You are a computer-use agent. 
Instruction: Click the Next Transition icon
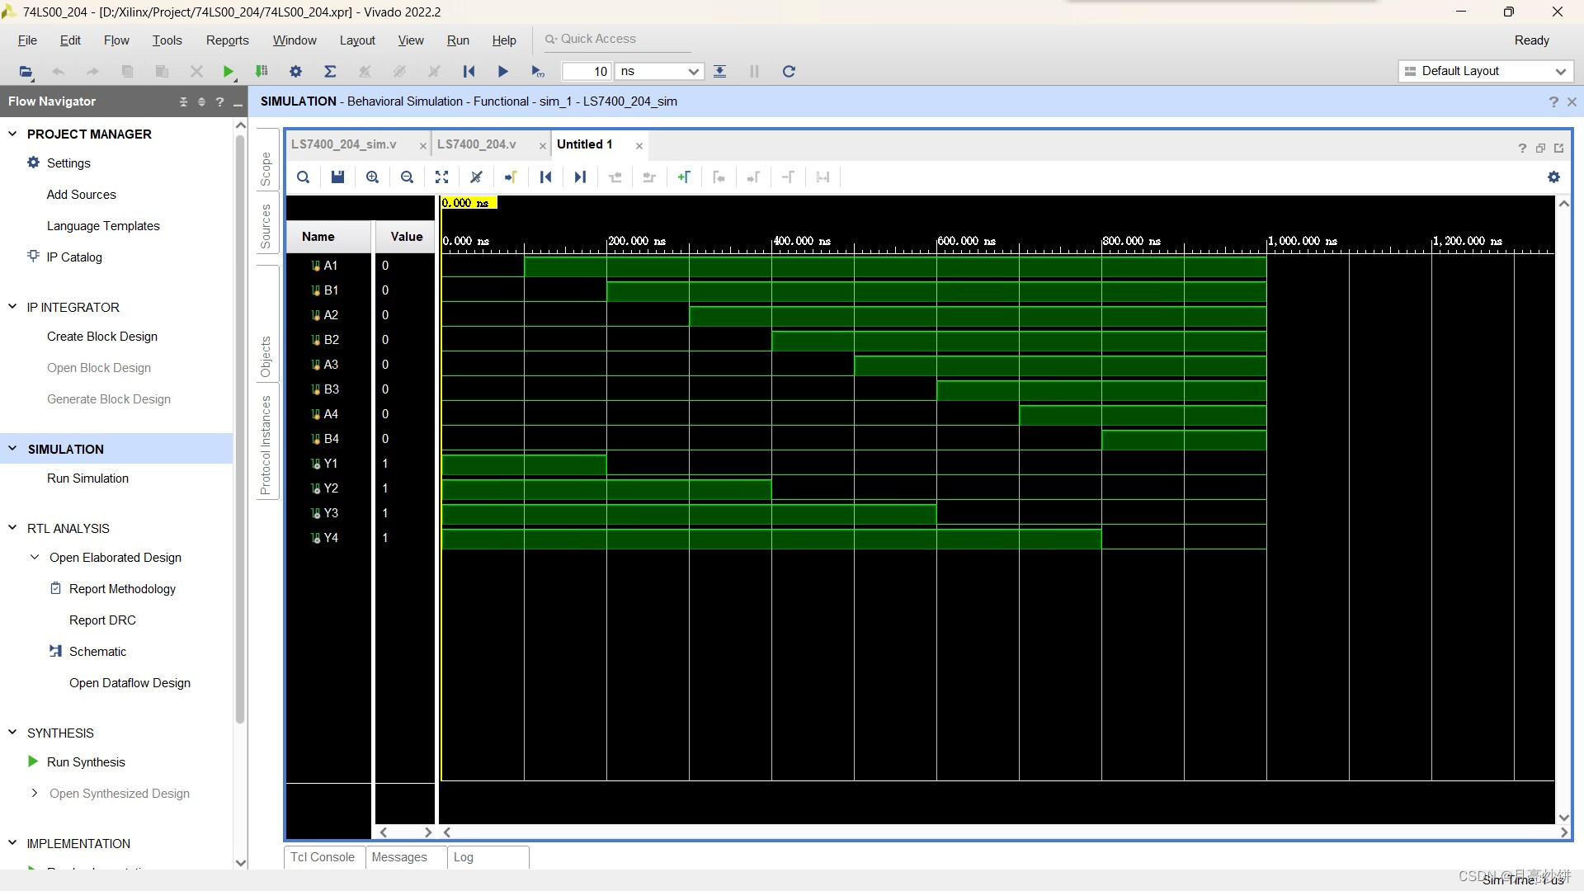(649, 177)
